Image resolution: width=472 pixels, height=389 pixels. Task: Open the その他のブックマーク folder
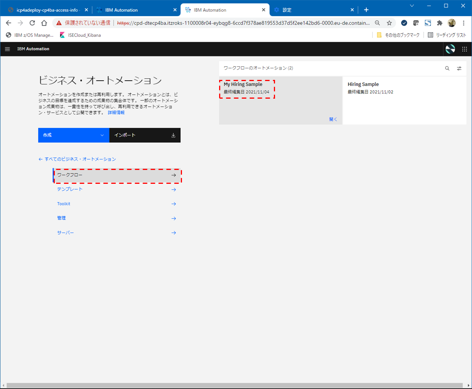click(398, 35)
